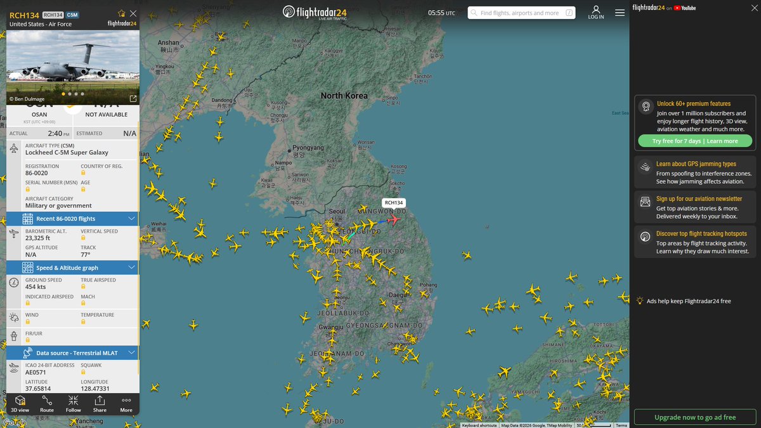Click the speedometer ground speed icon
The width and height of the screenshot is (761, 428).
click(x=14, y=283)
